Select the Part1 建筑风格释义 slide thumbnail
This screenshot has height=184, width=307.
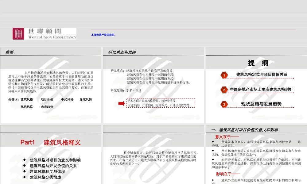51,155
